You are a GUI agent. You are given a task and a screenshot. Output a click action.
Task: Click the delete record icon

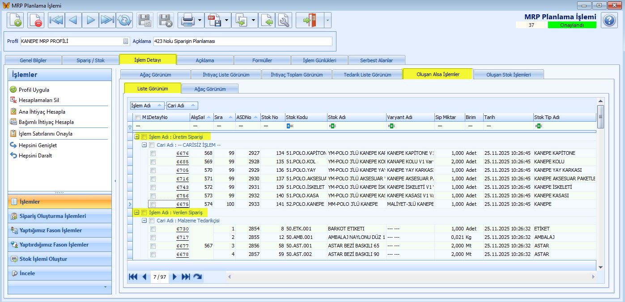click(35, 20)
